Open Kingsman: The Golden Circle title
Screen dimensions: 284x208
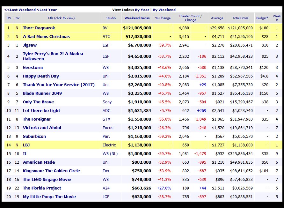coord(51,171)
